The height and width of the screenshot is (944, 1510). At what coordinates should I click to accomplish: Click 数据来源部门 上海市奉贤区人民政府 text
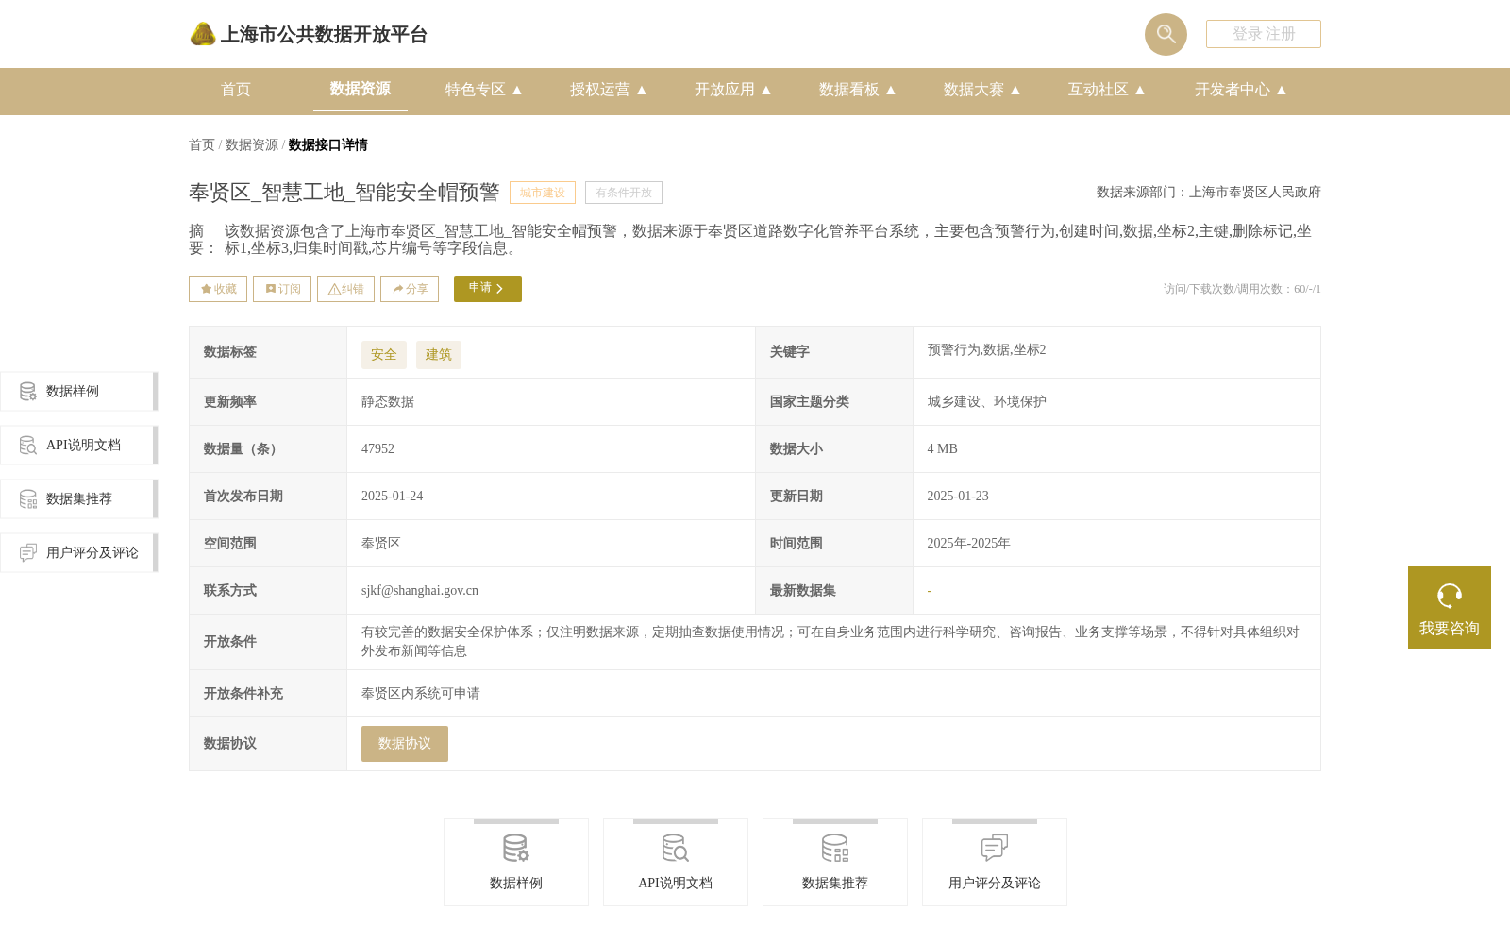tap(1209, 193)
